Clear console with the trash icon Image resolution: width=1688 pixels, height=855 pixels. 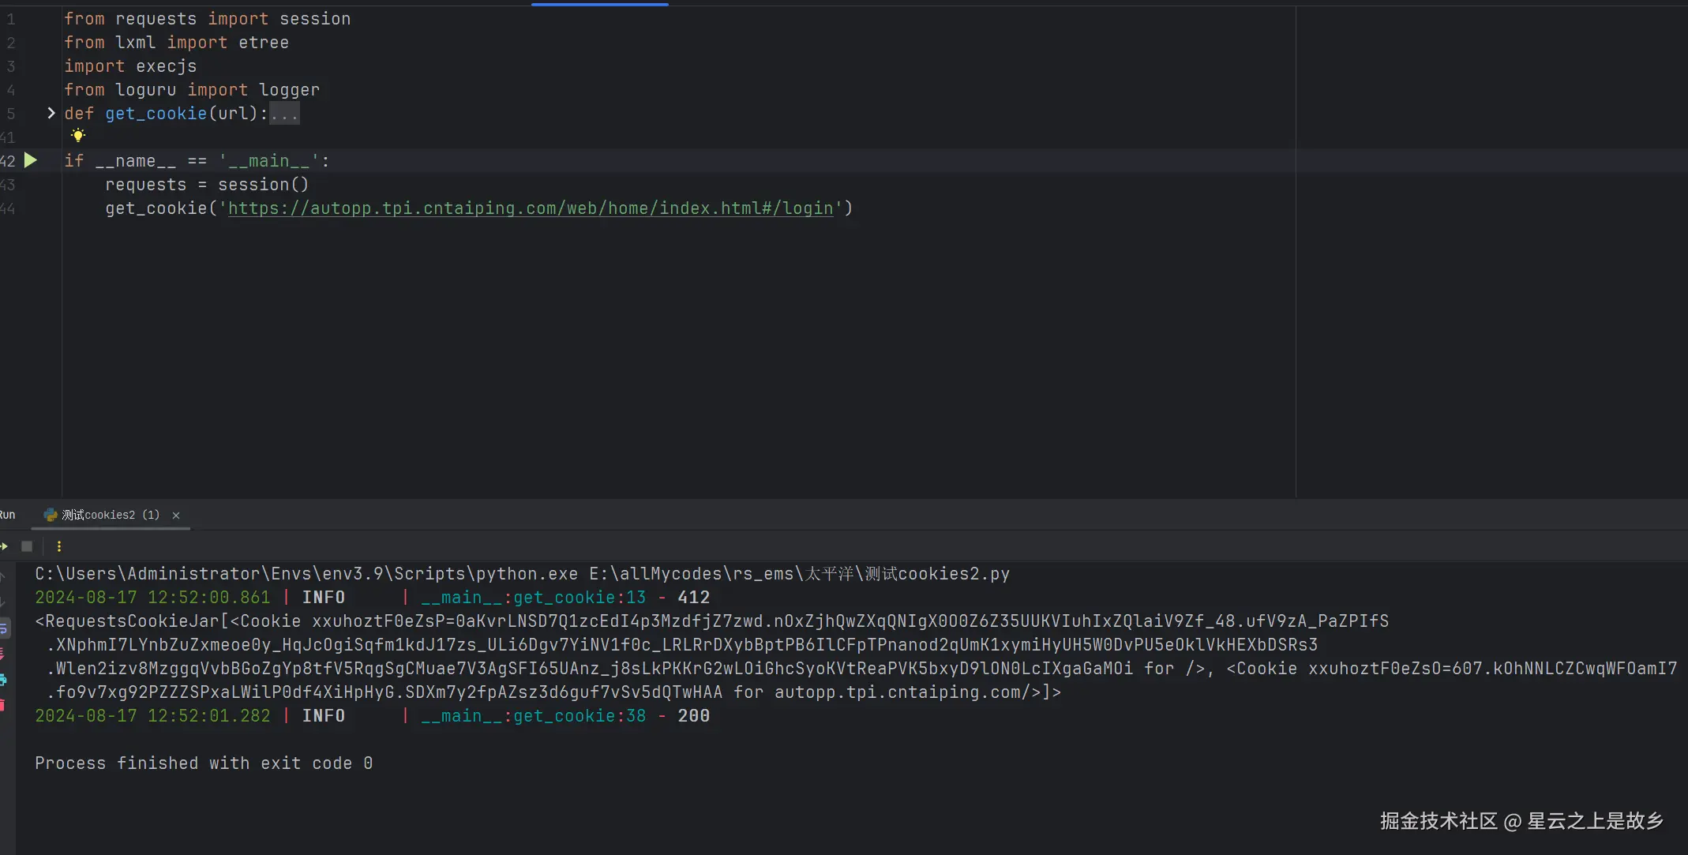3,704
